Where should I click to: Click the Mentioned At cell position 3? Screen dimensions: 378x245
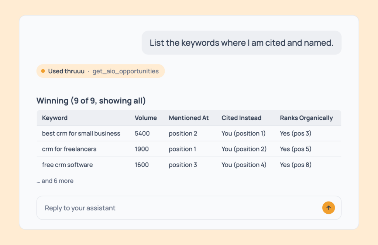click(183, 165)
